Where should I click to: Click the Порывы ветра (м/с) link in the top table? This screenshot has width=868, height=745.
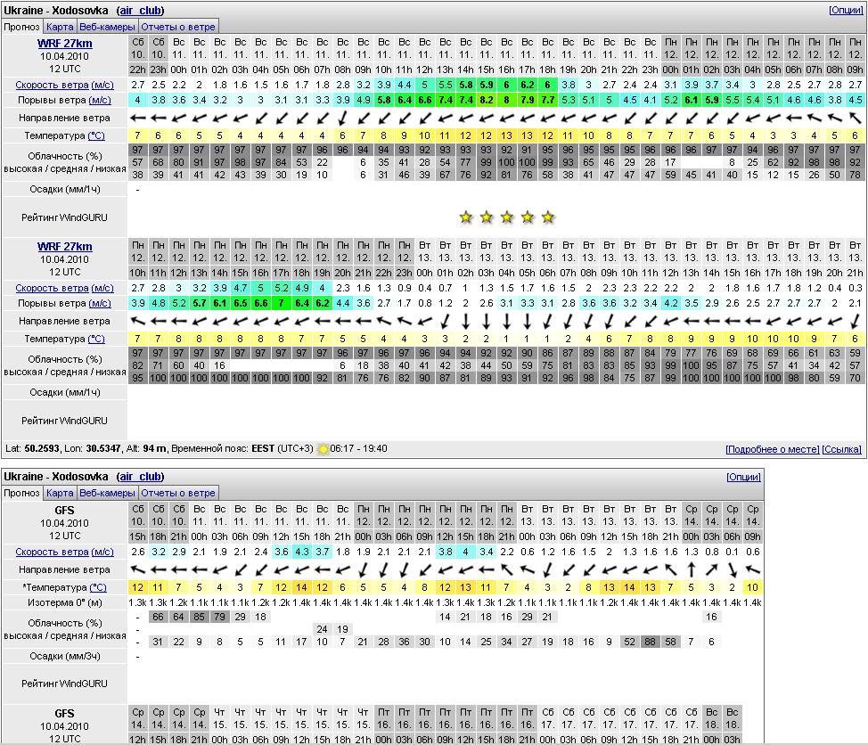click(64, 100)
